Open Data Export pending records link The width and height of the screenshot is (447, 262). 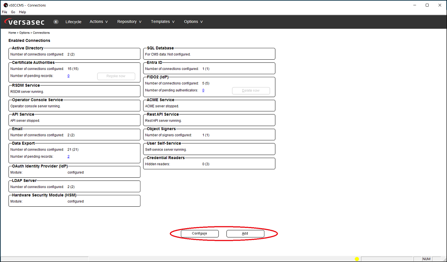[x=69, y=156]
